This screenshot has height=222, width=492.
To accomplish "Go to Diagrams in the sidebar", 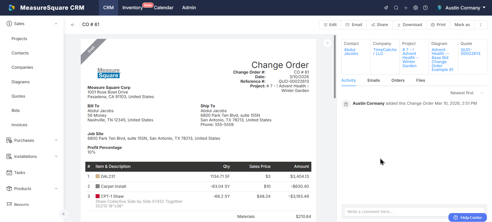I will (x=20, y=82).
